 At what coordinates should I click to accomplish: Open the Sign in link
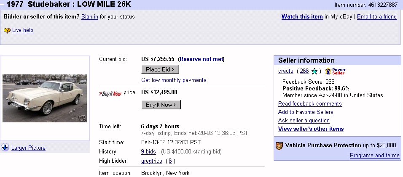pos(90,17)
